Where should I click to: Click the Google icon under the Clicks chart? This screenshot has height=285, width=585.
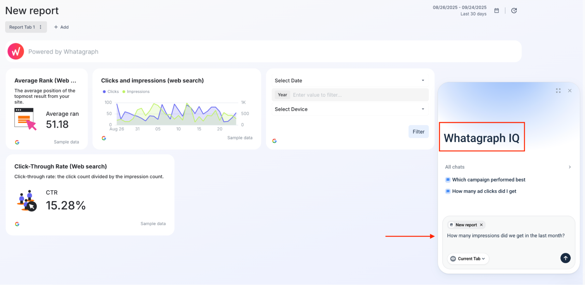[x=104, y=138]
